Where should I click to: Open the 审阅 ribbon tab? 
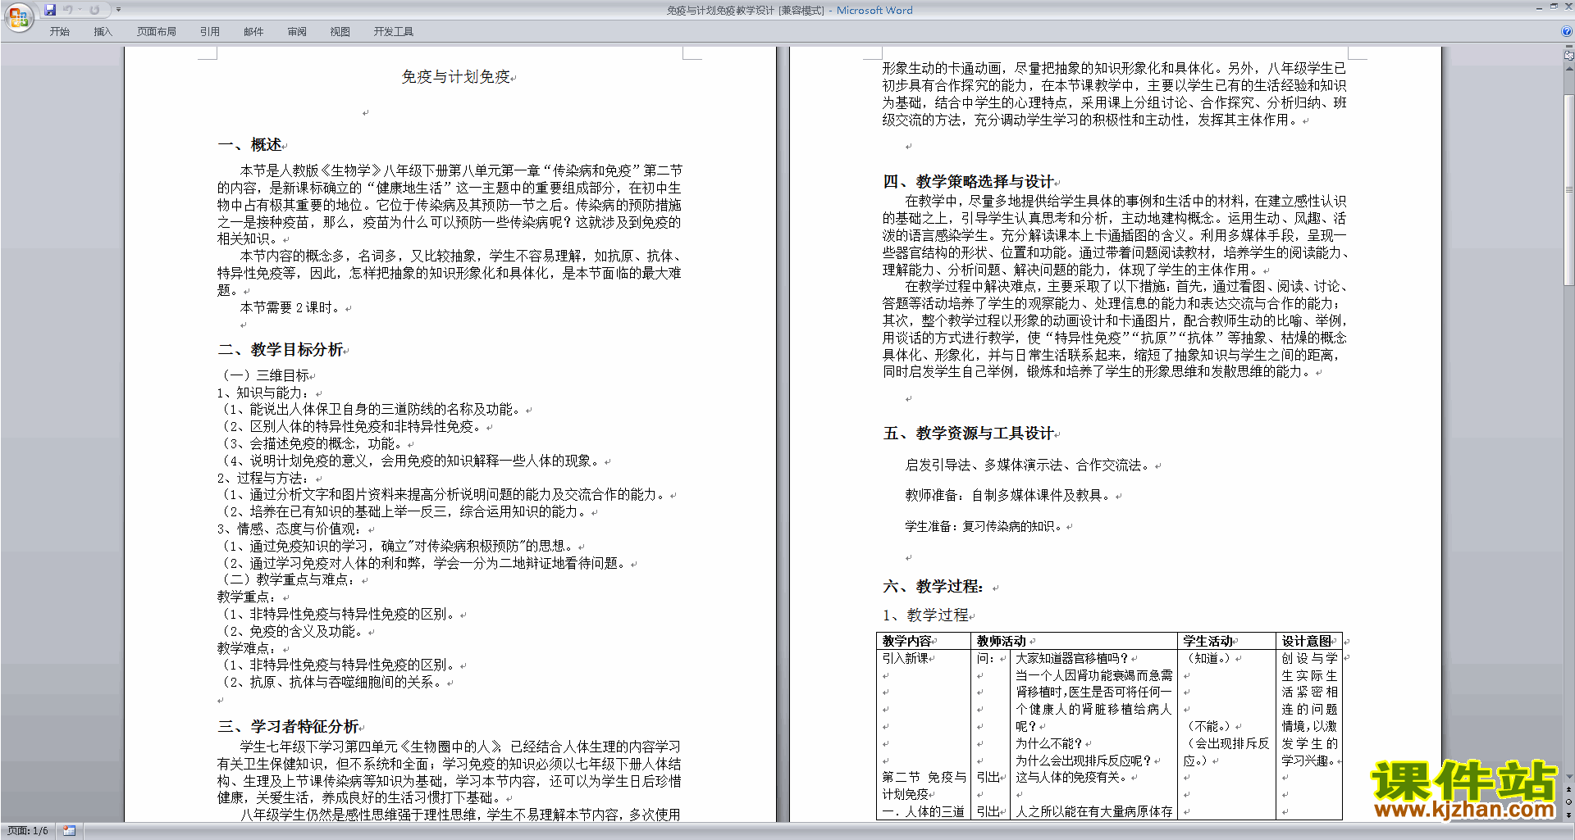click(297, 32)
